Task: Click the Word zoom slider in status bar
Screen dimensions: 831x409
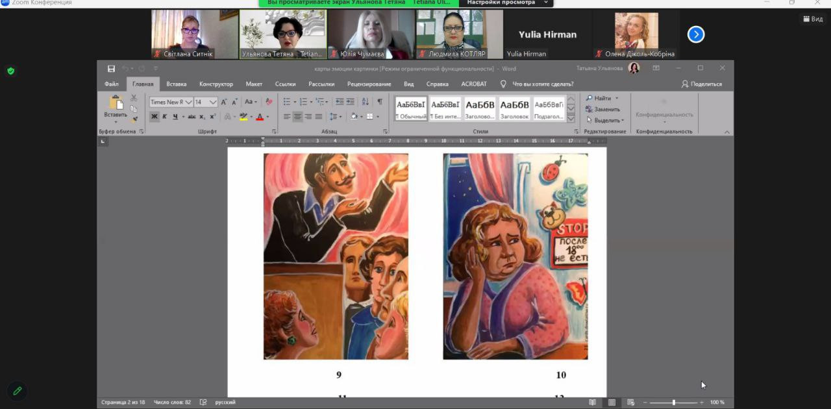Action: (673, 403)
